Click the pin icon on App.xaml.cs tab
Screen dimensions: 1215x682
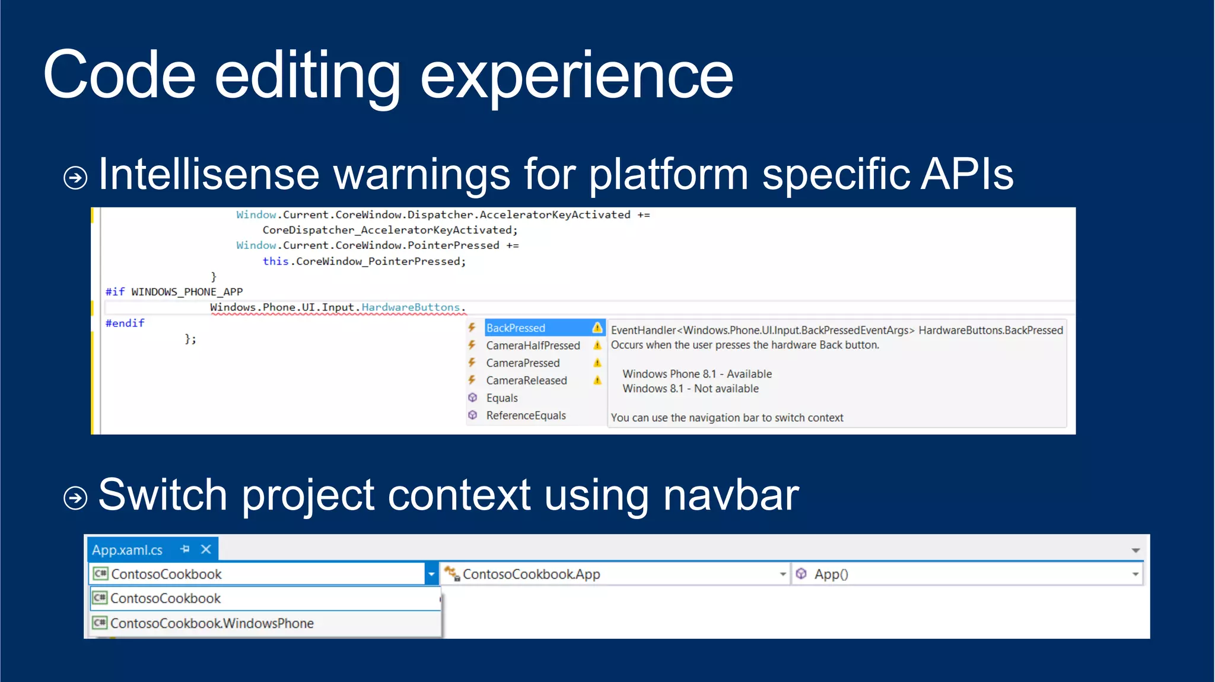coord(185,549)
